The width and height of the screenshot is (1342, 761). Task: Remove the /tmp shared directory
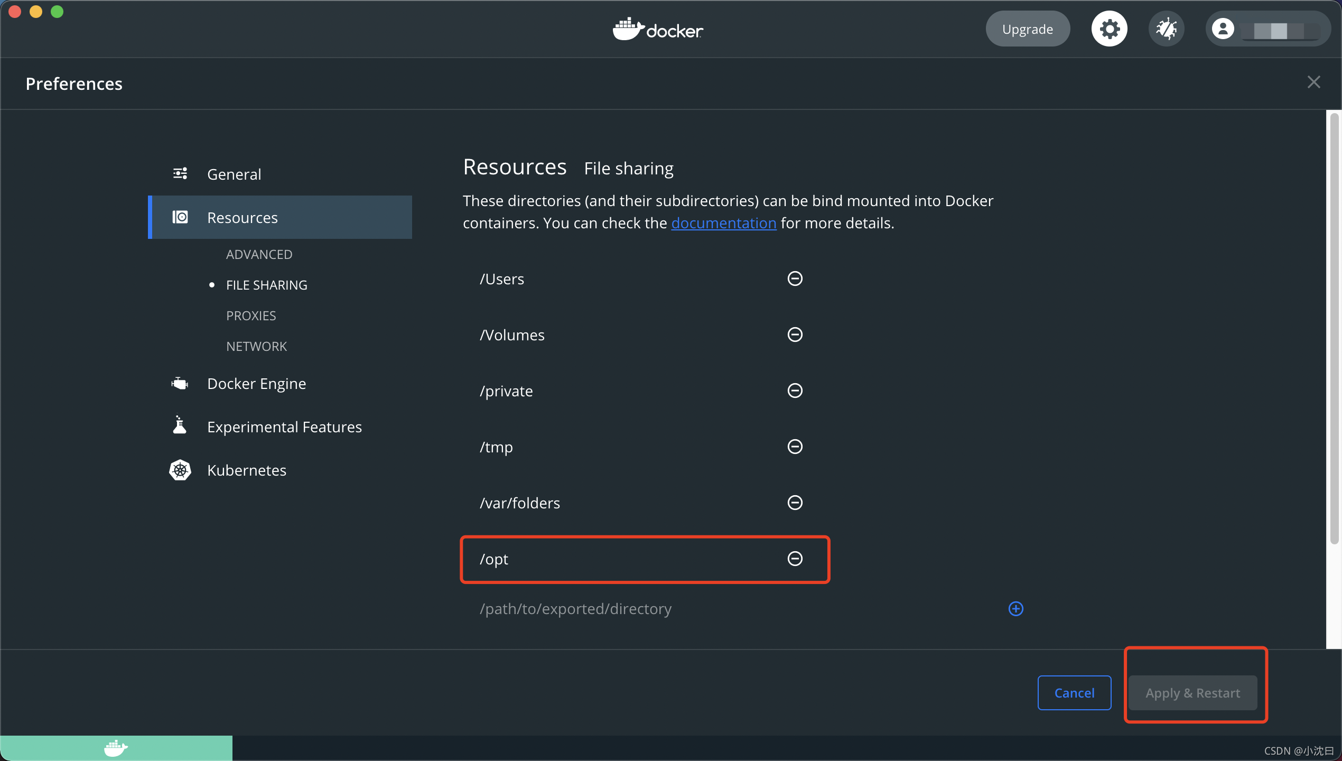pyautogui.click(x=795, y=447)
